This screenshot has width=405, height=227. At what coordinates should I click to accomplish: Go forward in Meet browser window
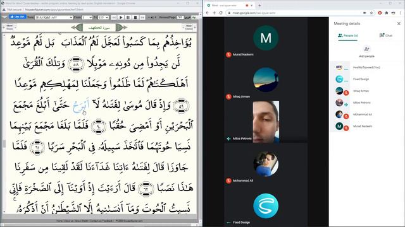(214, 13)
